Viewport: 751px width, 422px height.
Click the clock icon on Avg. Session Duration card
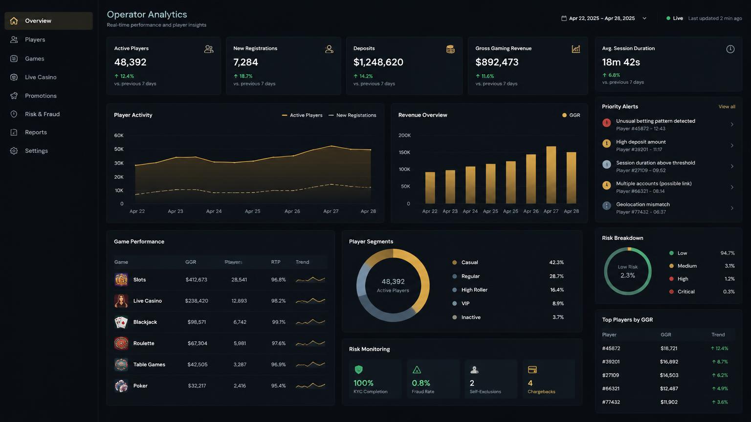[730, 49]
